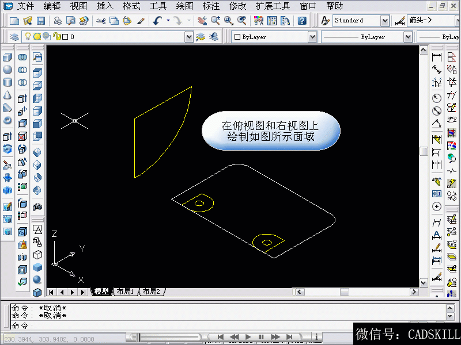The width and height of the screenshot is (461, 345).
Task: Select the Sphere solid tool
Action: click(7, 70)
